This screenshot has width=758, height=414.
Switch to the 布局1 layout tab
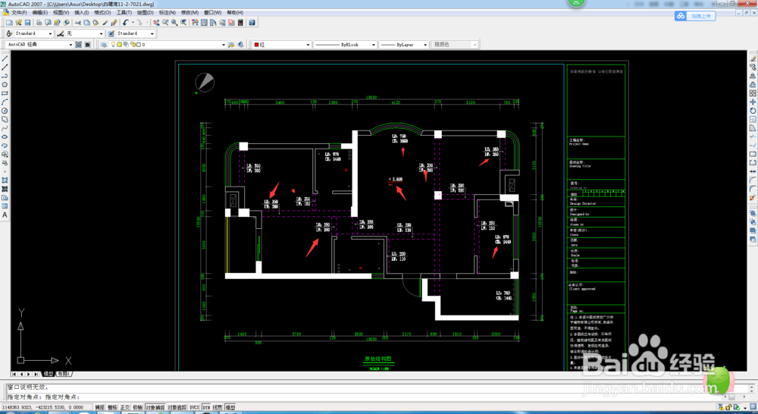[64, 374]
